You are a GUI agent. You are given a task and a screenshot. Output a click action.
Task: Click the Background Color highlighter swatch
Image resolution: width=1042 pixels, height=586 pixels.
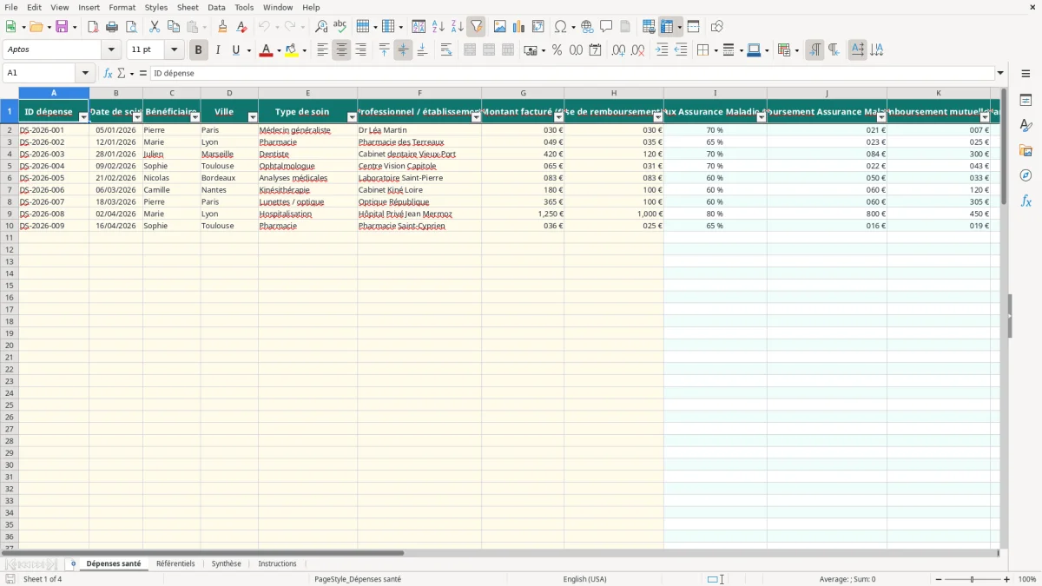[x=292, y=50]
